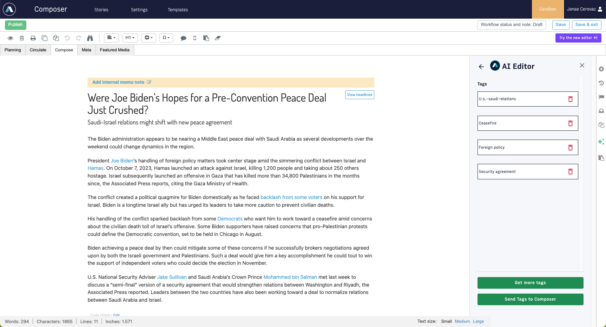Click Add internal memo note link
Screen dimensions: 606x327
(118, 82)
